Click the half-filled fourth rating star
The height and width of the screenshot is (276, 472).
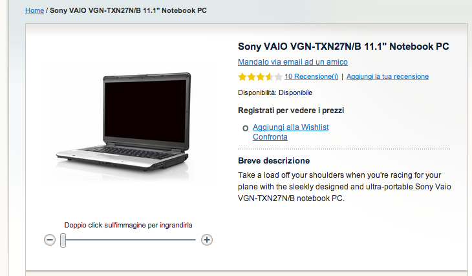pyautogui.click(x=270, y=77)
